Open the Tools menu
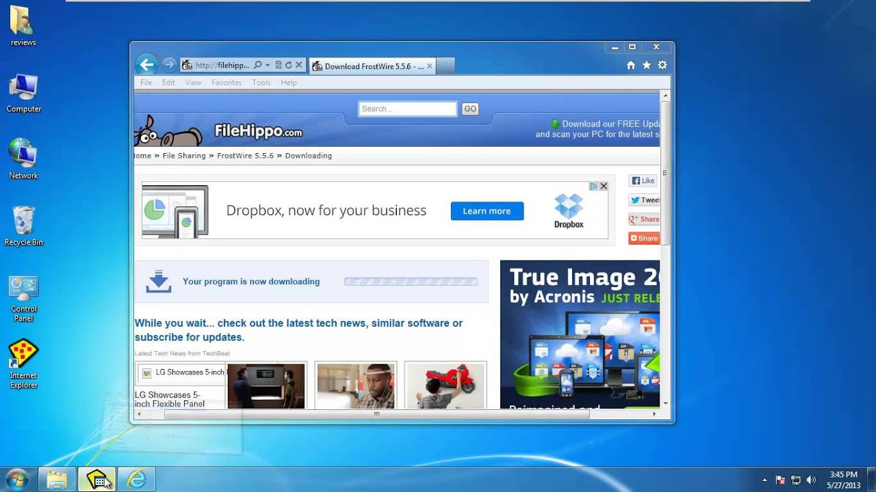876x492 pixels. (261, 83)
